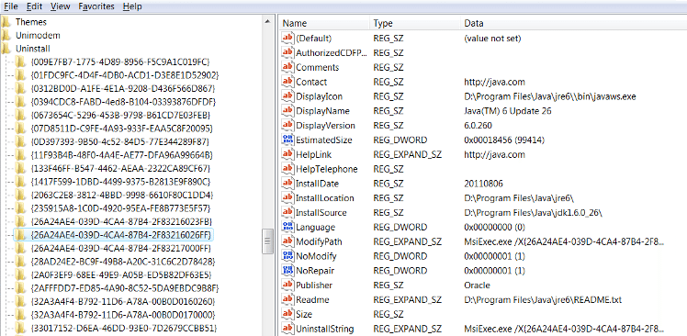Click the tree pane scroll up arrow

(x=267, y=20)
